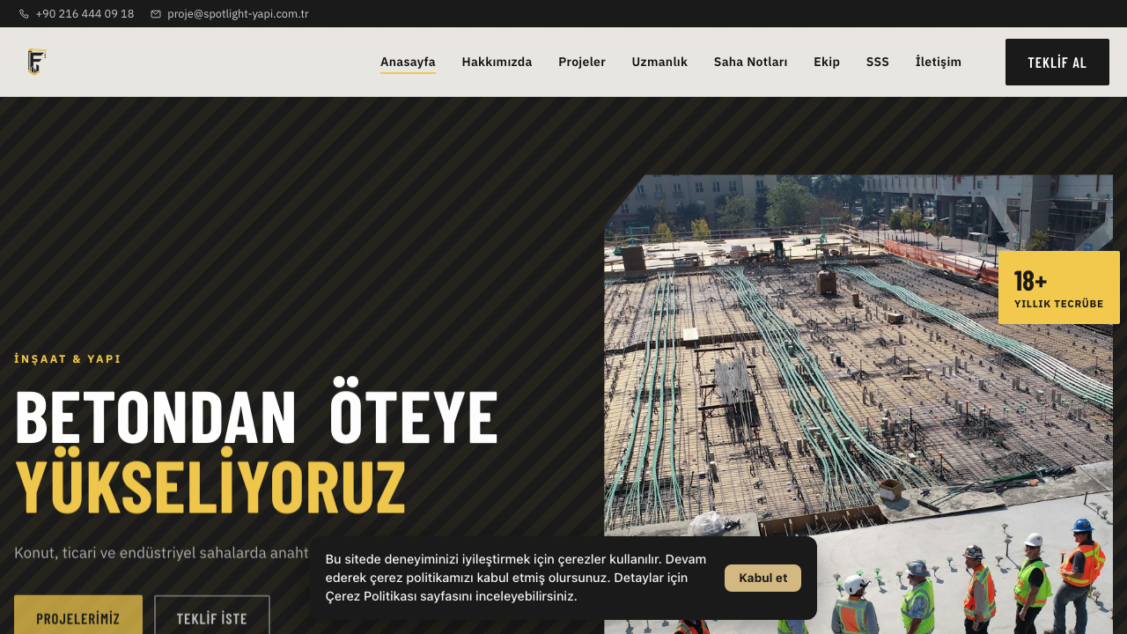Select the Uzmanlık menu item

pos(659,62)
